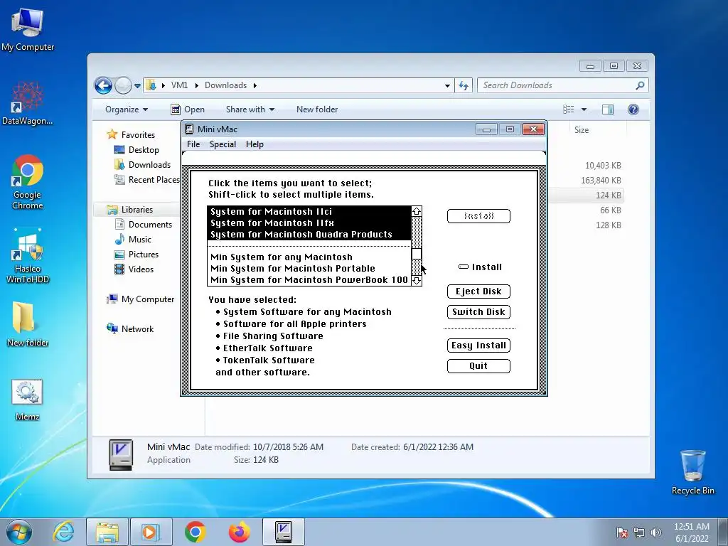Open the Memz desktop icon
728x546 pixels.
tap(28, 400)
